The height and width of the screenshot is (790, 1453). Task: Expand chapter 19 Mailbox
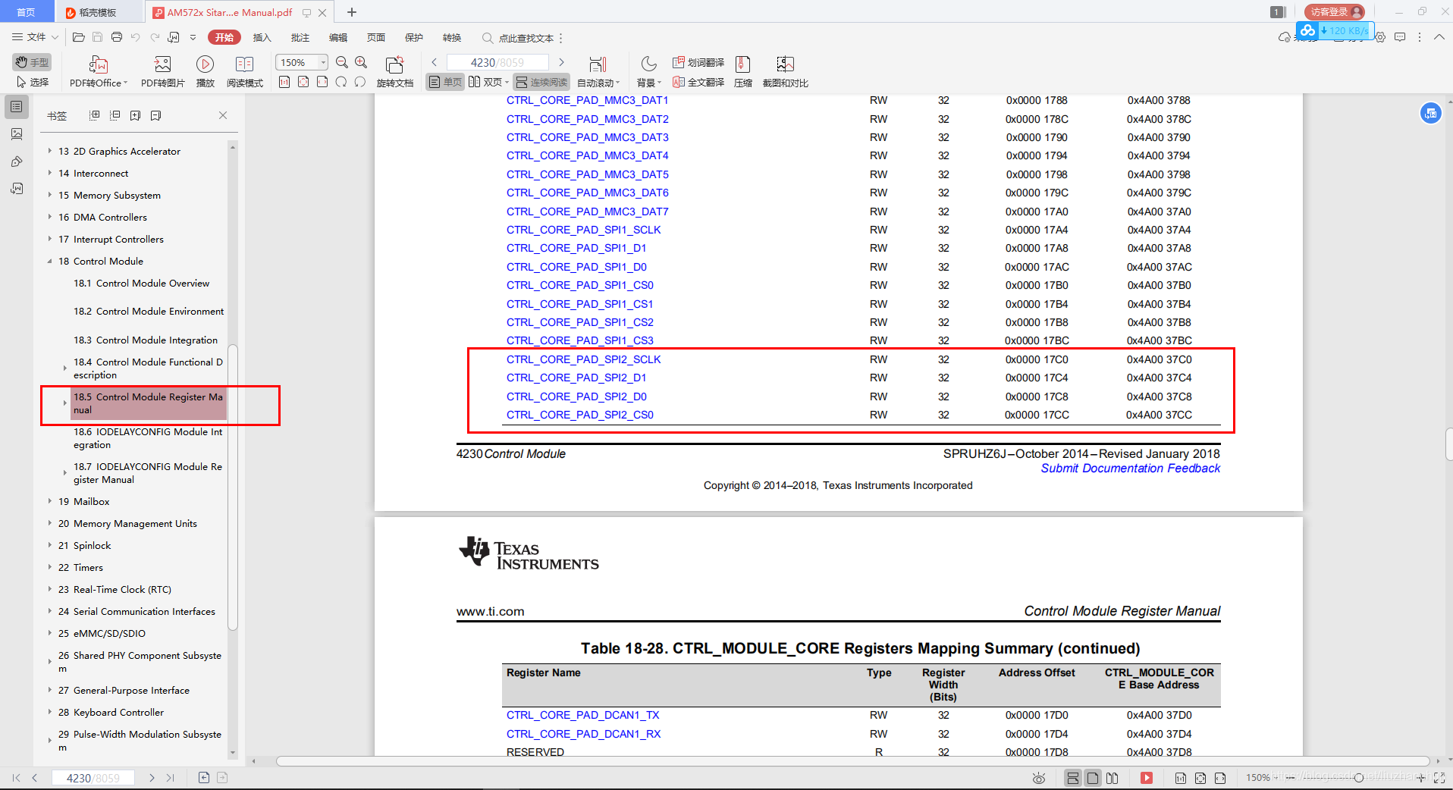click(x=50, y=501)
